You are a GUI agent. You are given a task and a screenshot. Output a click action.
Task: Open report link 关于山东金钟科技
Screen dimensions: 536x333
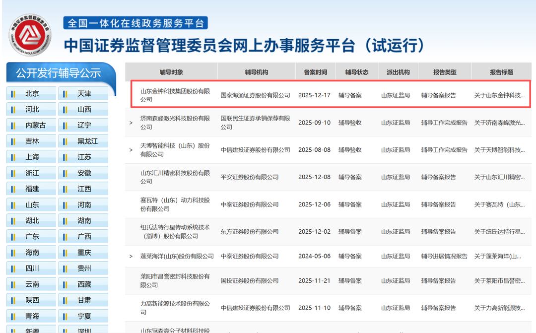[499, 95]
